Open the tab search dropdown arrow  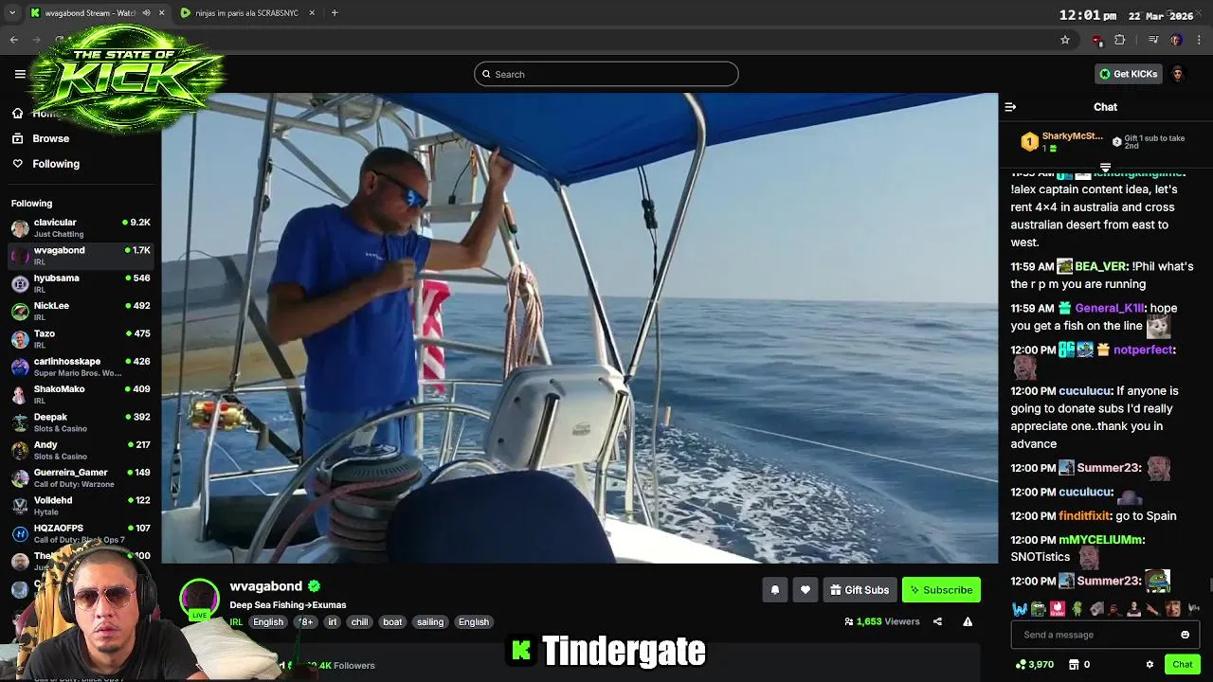12,13
